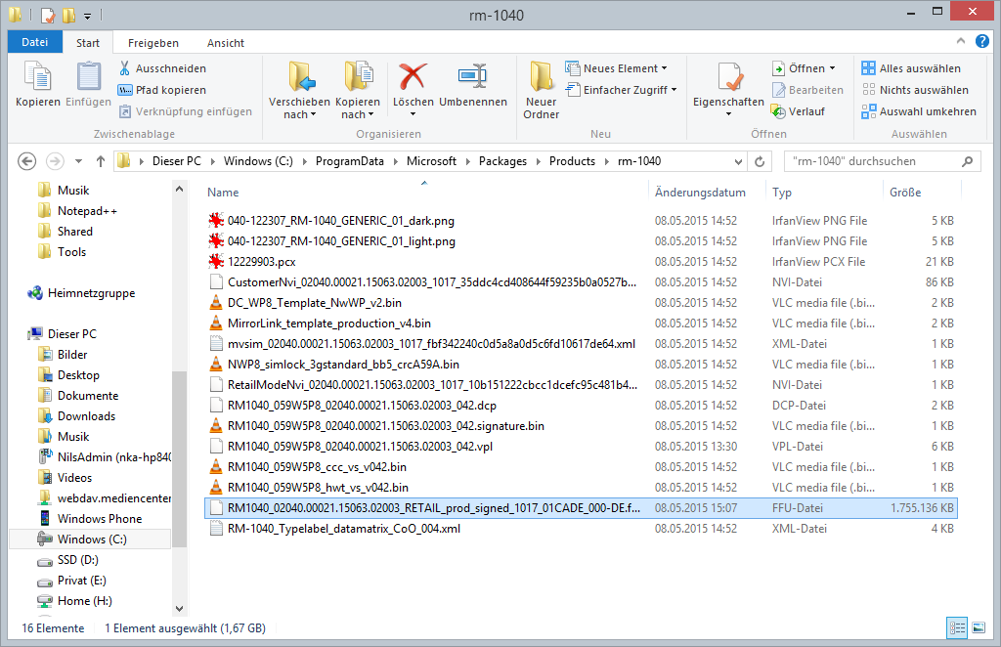This screenshot has width=1001, height=647.
Task: Go up one folder level arrow
Action: (x=101, y=161)
